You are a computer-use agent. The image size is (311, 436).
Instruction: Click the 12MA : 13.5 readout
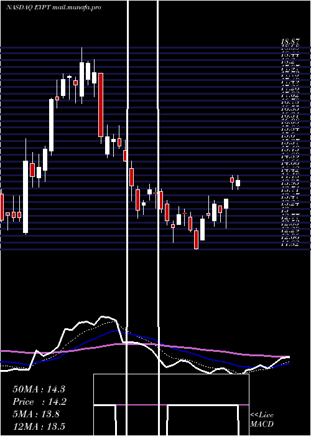tap(39, 427)
